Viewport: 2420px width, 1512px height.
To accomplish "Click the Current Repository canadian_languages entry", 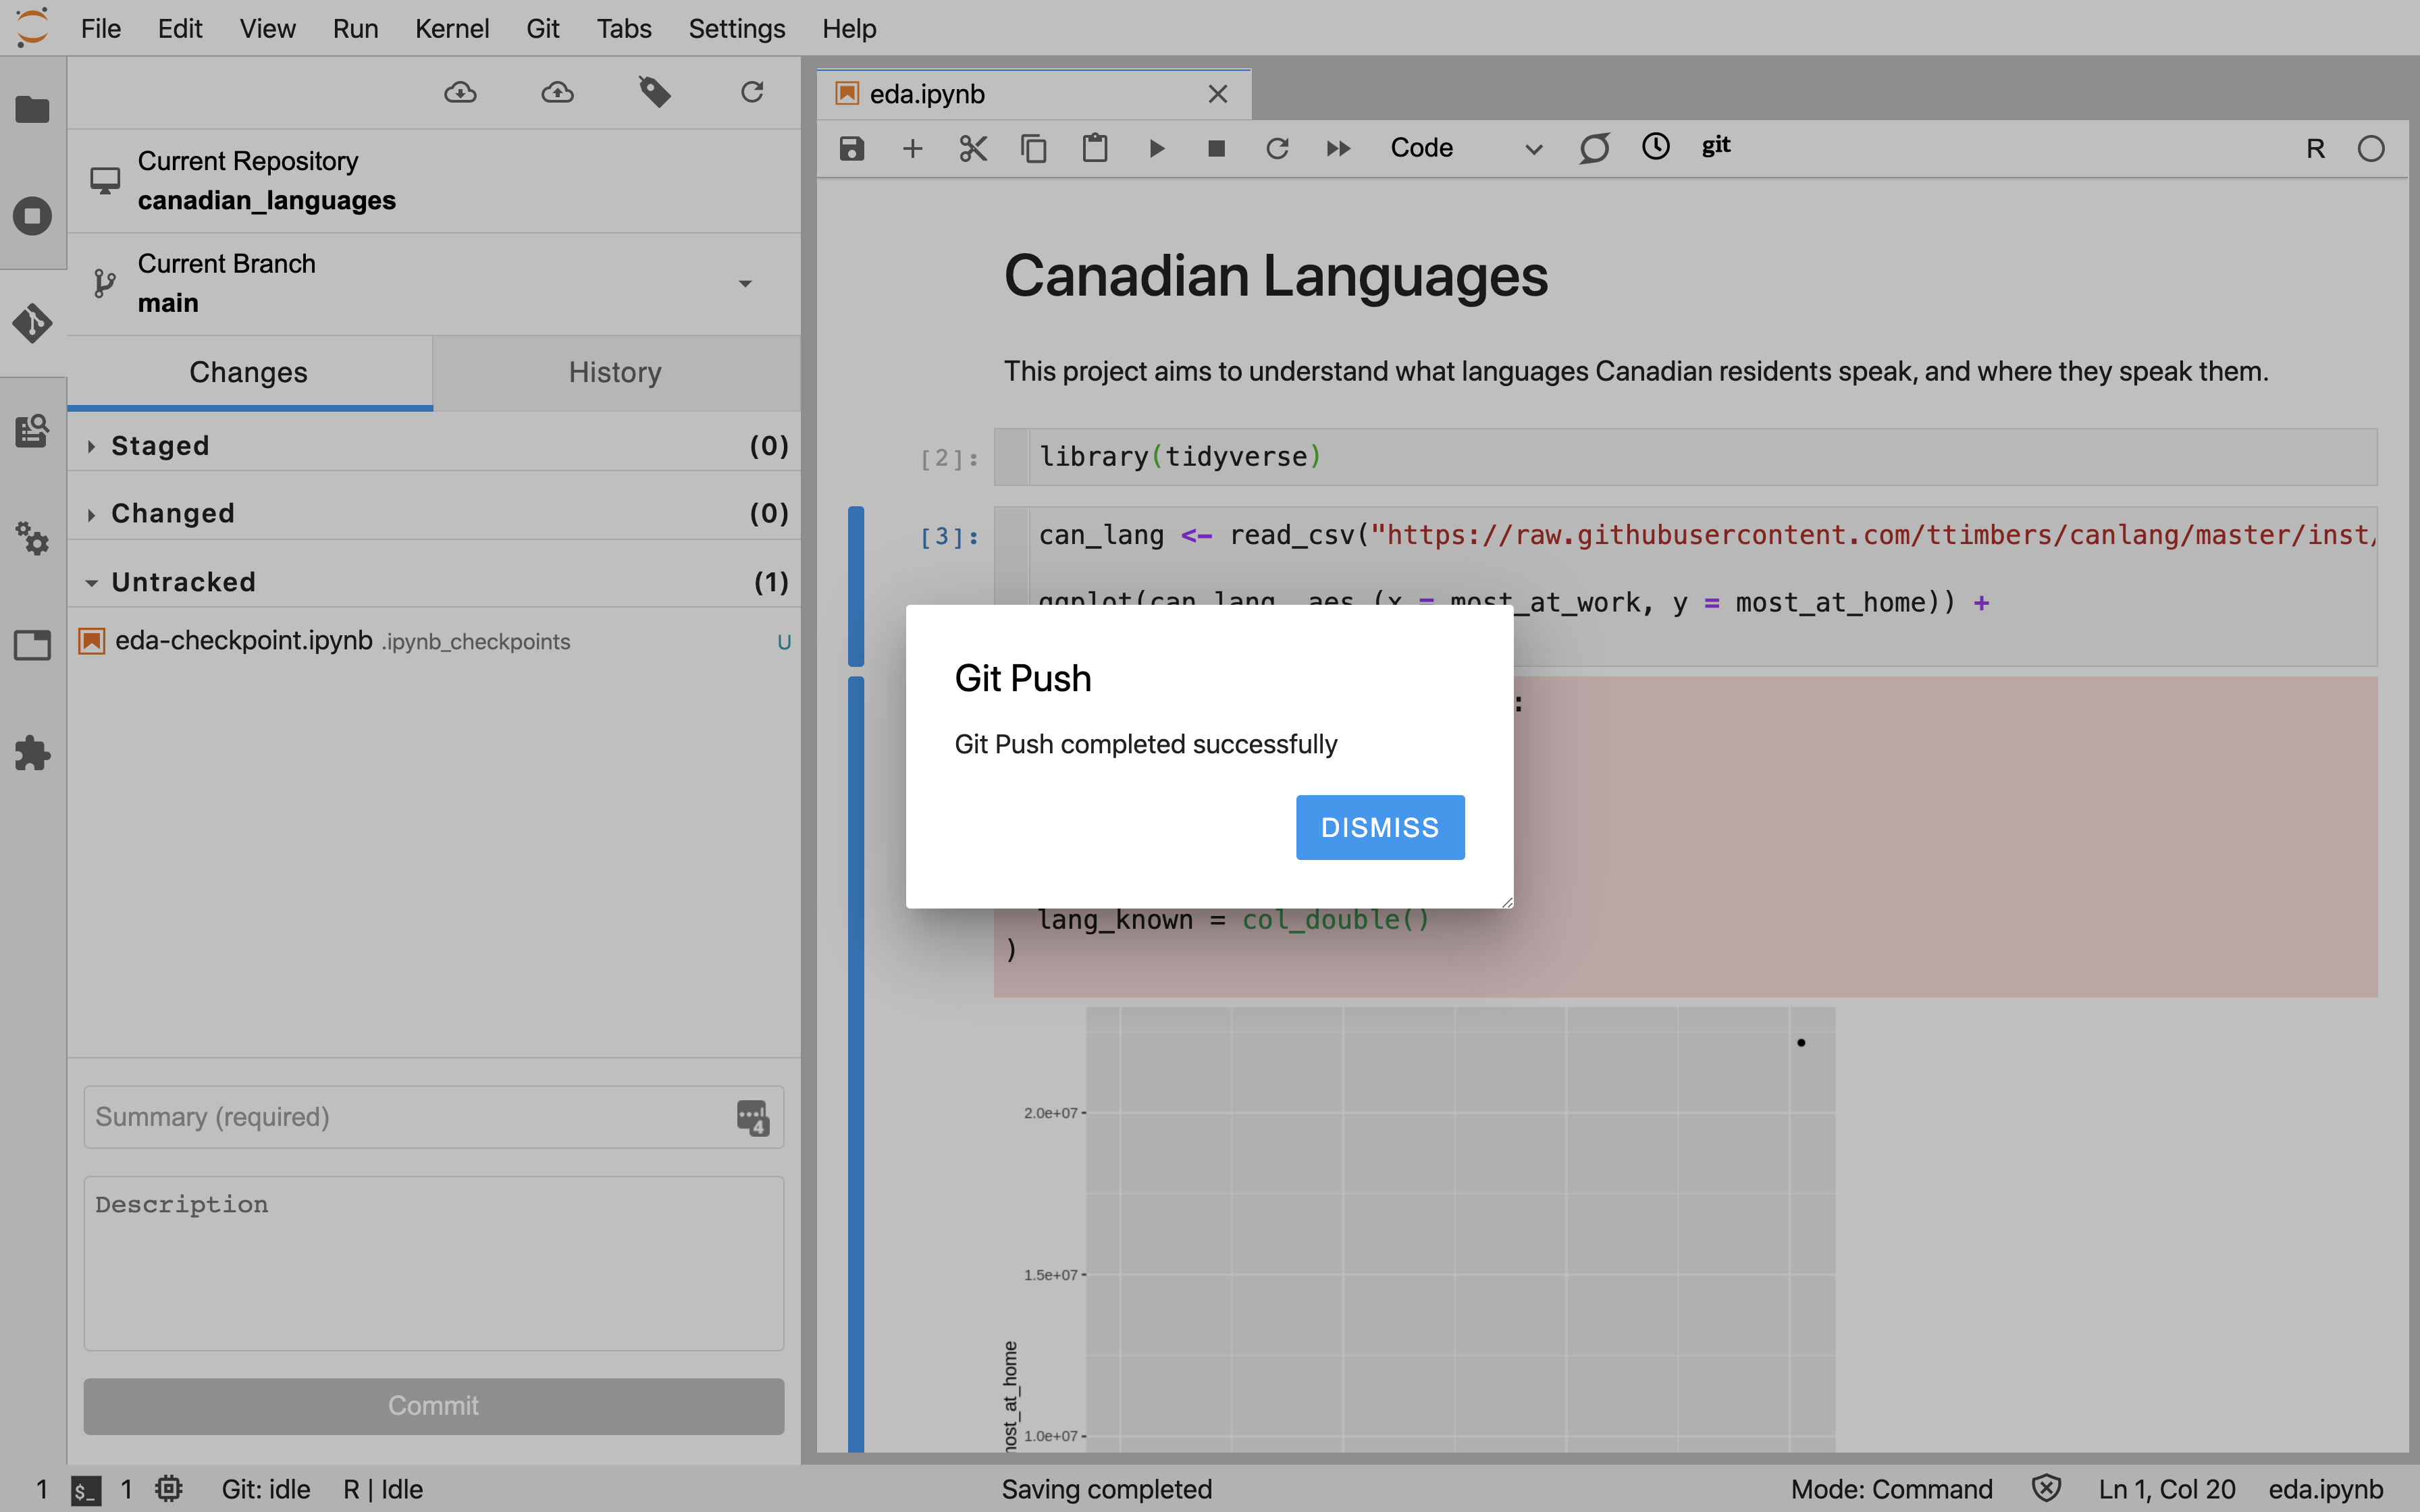I will click(x=434, y=181).
